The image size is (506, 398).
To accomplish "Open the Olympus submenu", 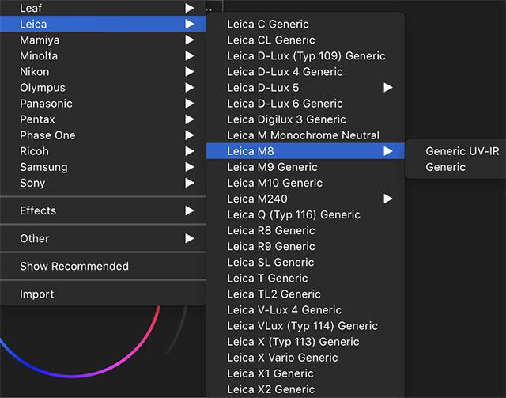I will 103,88.
